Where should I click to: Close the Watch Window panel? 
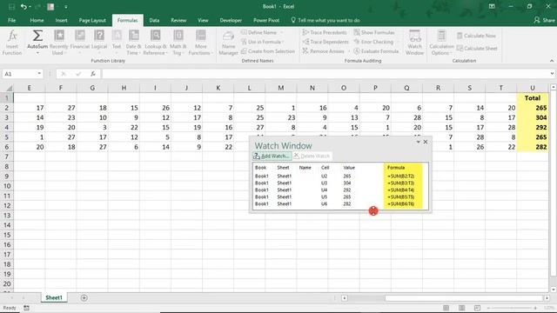click(426, 142)
